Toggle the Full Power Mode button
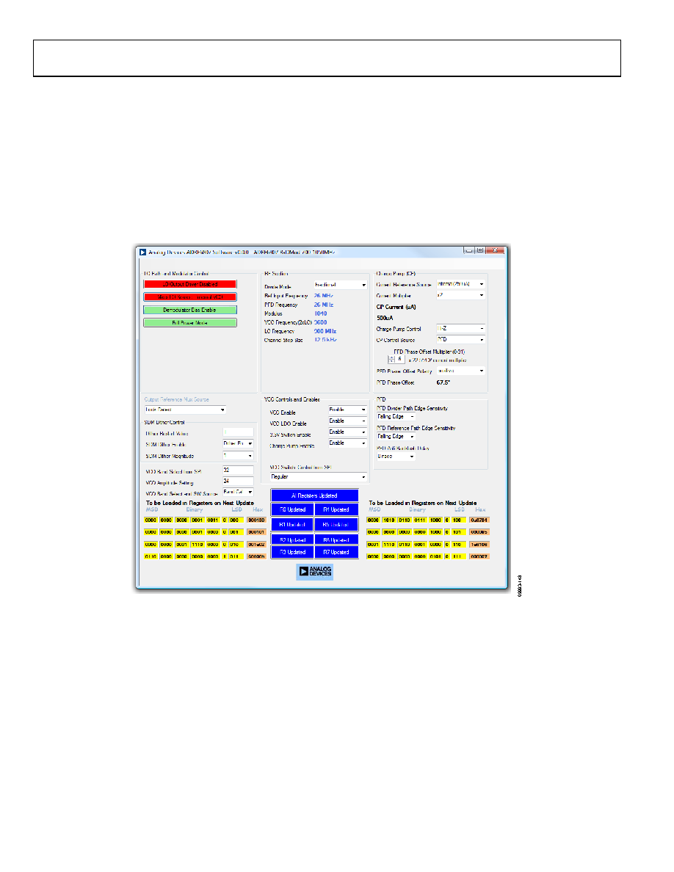The width and height of the screenshot is (674, 872). point(190,322)
